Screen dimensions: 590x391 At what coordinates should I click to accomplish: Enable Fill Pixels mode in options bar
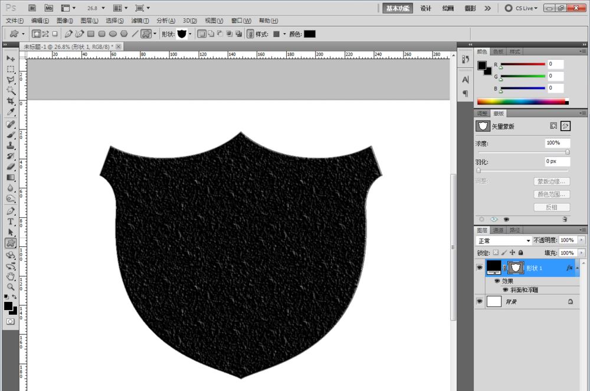coord(55,34)
